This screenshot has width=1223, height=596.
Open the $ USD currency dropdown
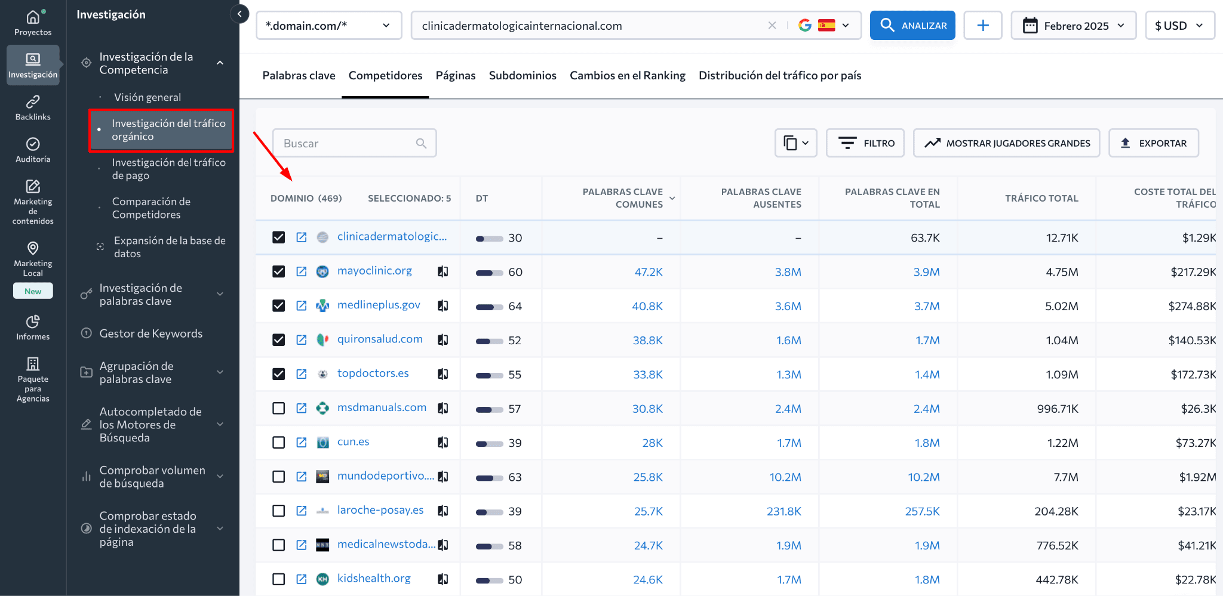tap(1179, 26)
